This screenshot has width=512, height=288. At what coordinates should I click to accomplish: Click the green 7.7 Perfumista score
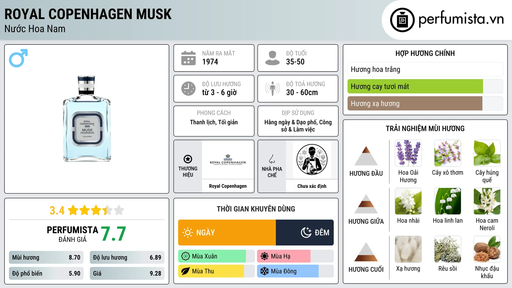coord(113,234)
